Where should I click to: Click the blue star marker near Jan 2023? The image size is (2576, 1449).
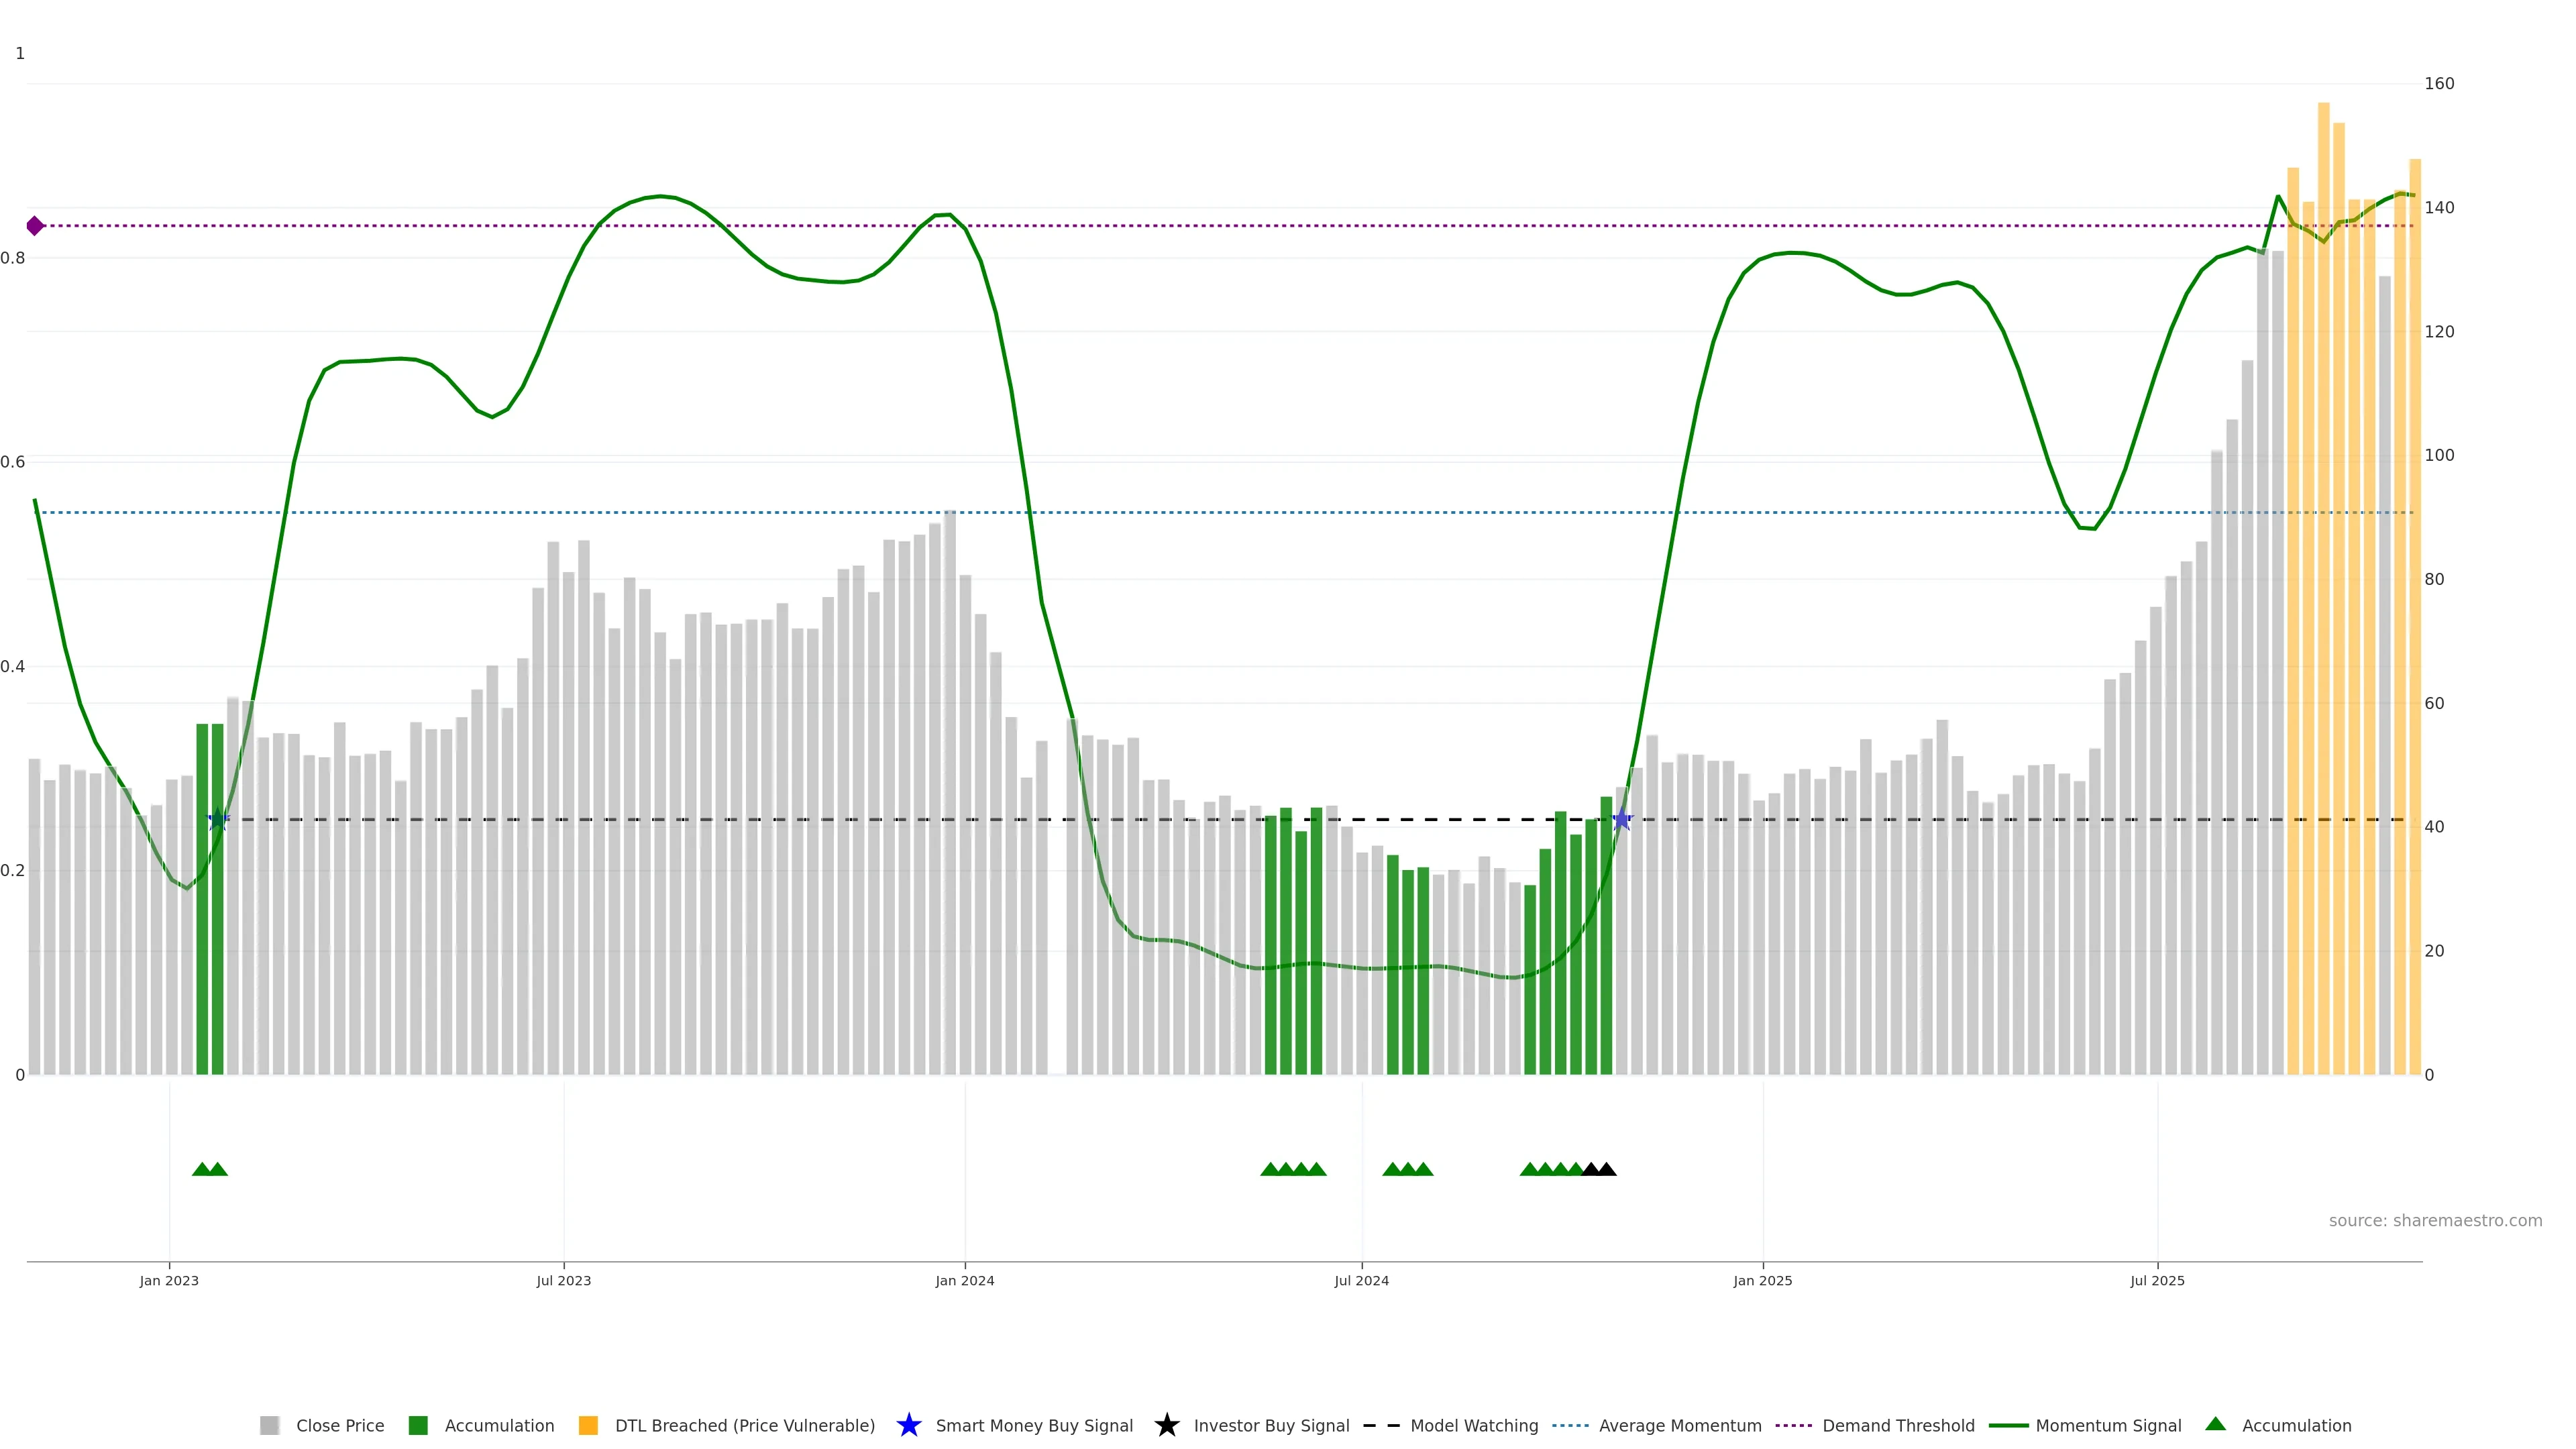coord(218,820)
